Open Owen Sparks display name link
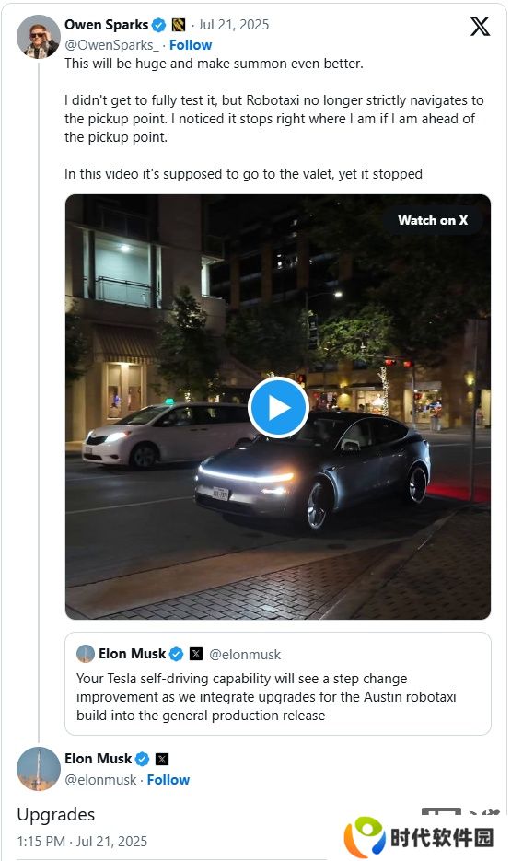This screenshot has width=511, height=861. pyautogui.click(x=106, y=25)
